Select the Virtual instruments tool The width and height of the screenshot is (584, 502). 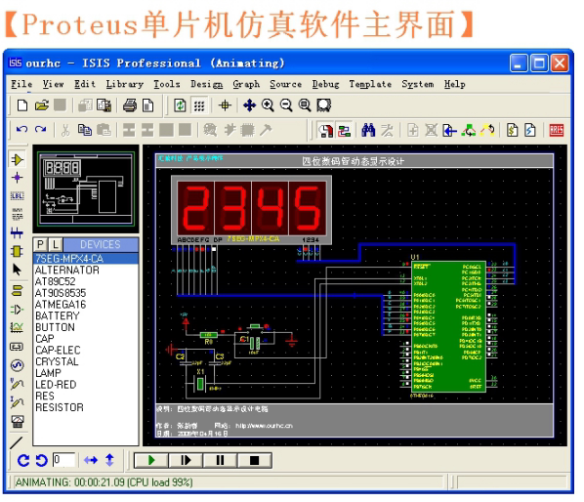pyautogui.click(x=18, y=422)
